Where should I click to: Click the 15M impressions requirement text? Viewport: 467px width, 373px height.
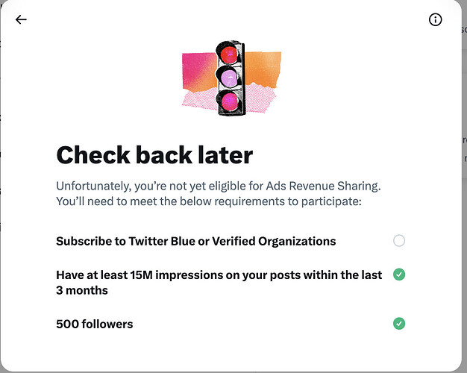(219, 283)
